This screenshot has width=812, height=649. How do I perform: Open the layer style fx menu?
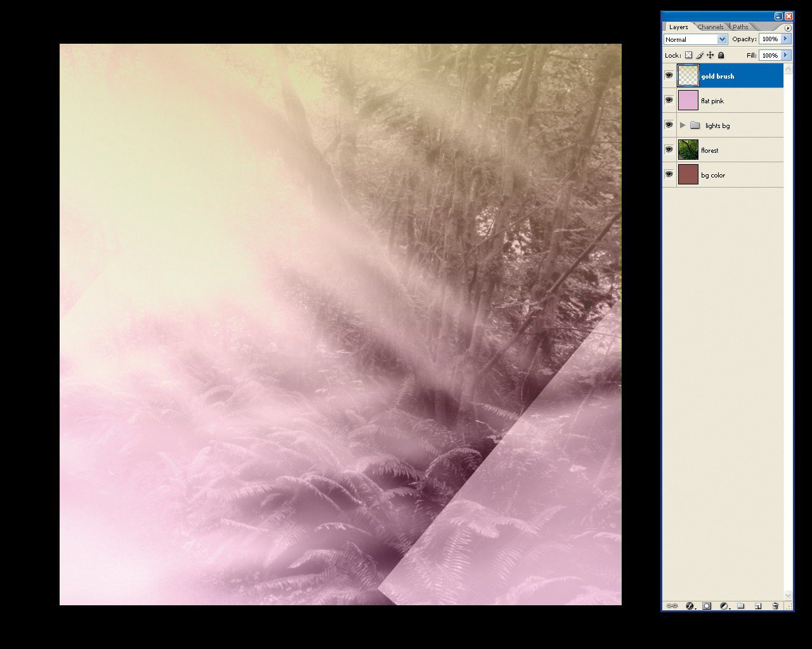coord(690,606)
